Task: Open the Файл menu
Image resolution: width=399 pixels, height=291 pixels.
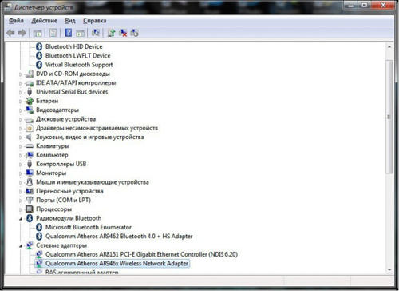Action: (x=16, y=21)
